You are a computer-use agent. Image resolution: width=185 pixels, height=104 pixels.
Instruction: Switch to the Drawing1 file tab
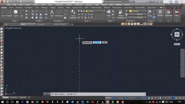click(x=41, y=24)
